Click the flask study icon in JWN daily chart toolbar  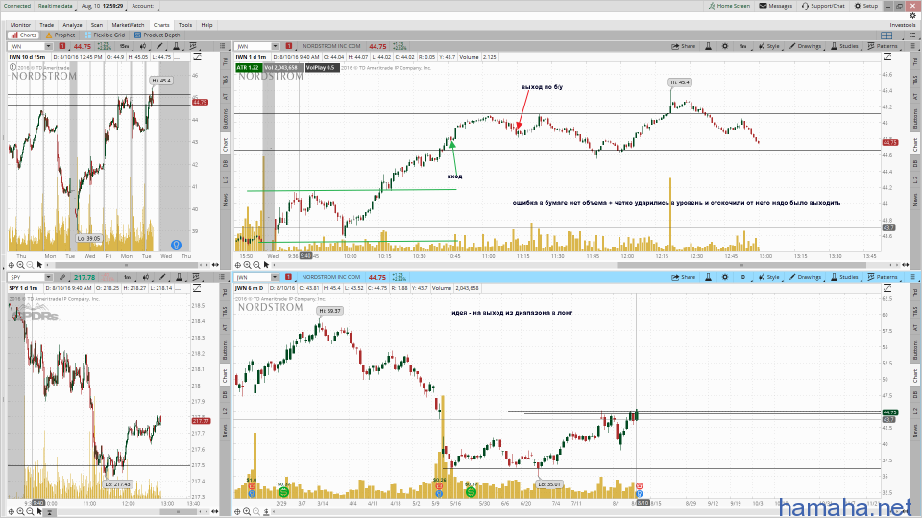[x=708, y=278]
